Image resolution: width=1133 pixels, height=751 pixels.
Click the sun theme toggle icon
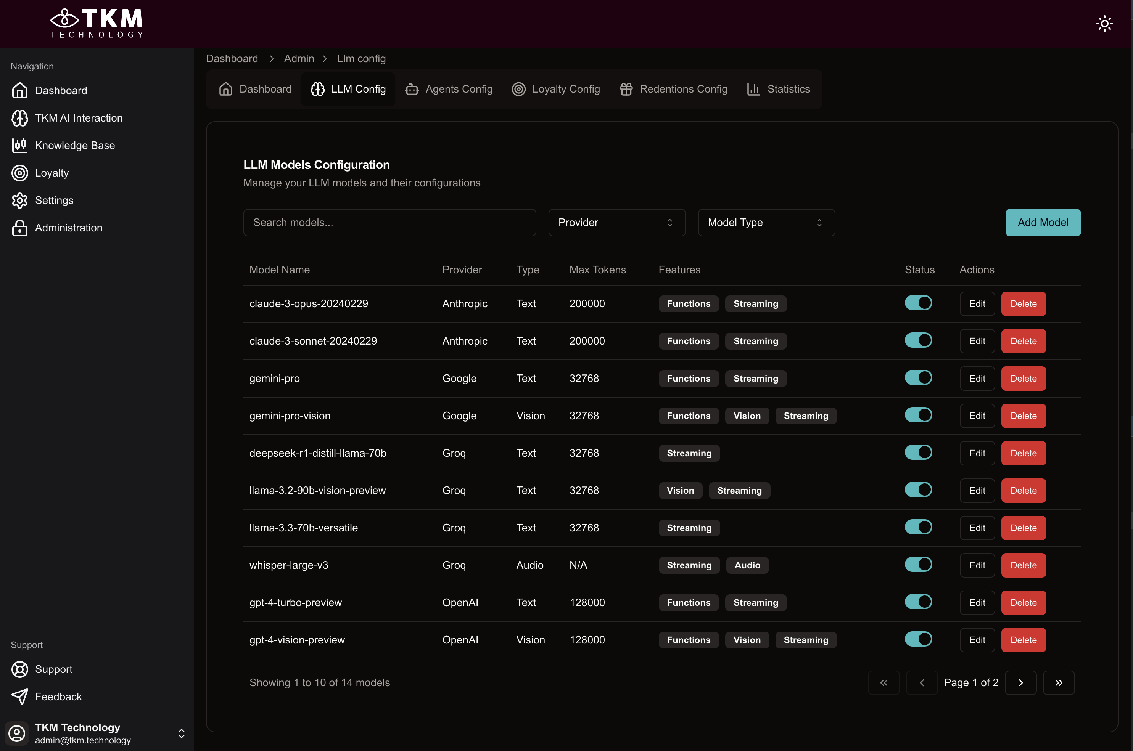point(1104,24)
